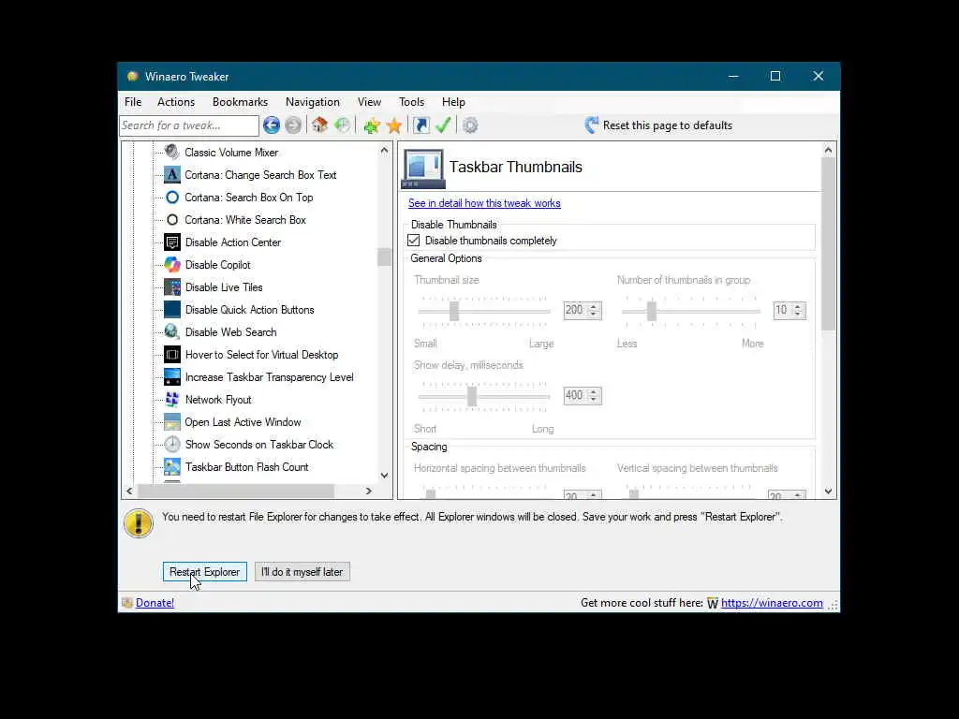Increase the Show delay milliseconds spinner
The width and height of the screenshot is (959, 719).
(594, 391)
